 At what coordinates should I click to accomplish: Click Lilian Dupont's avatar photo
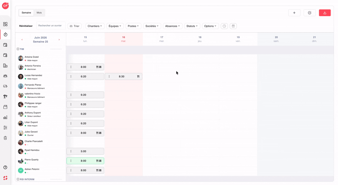21,124
